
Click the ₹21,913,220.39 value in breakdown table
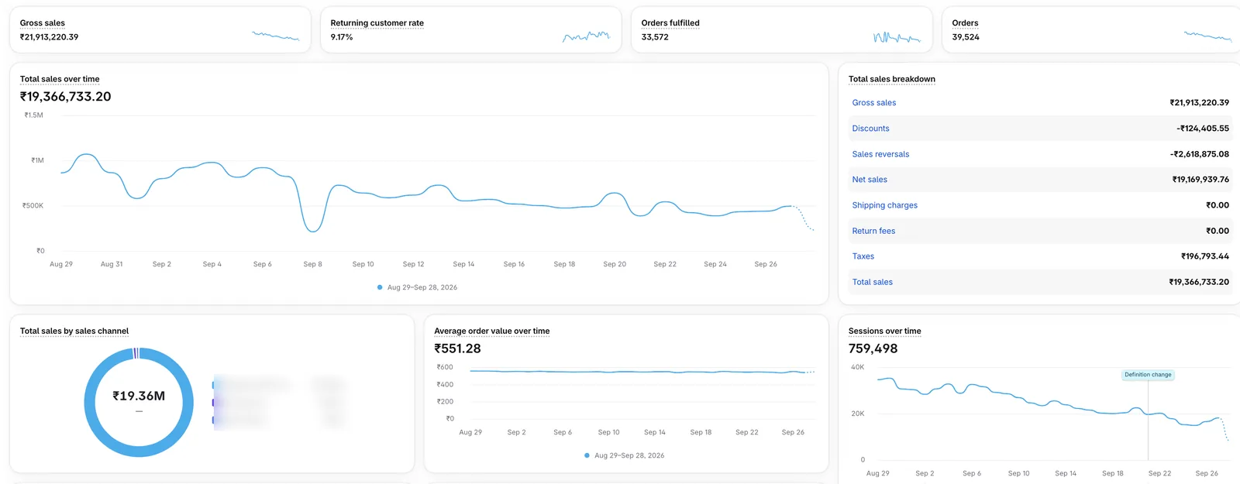(1199, 103)
